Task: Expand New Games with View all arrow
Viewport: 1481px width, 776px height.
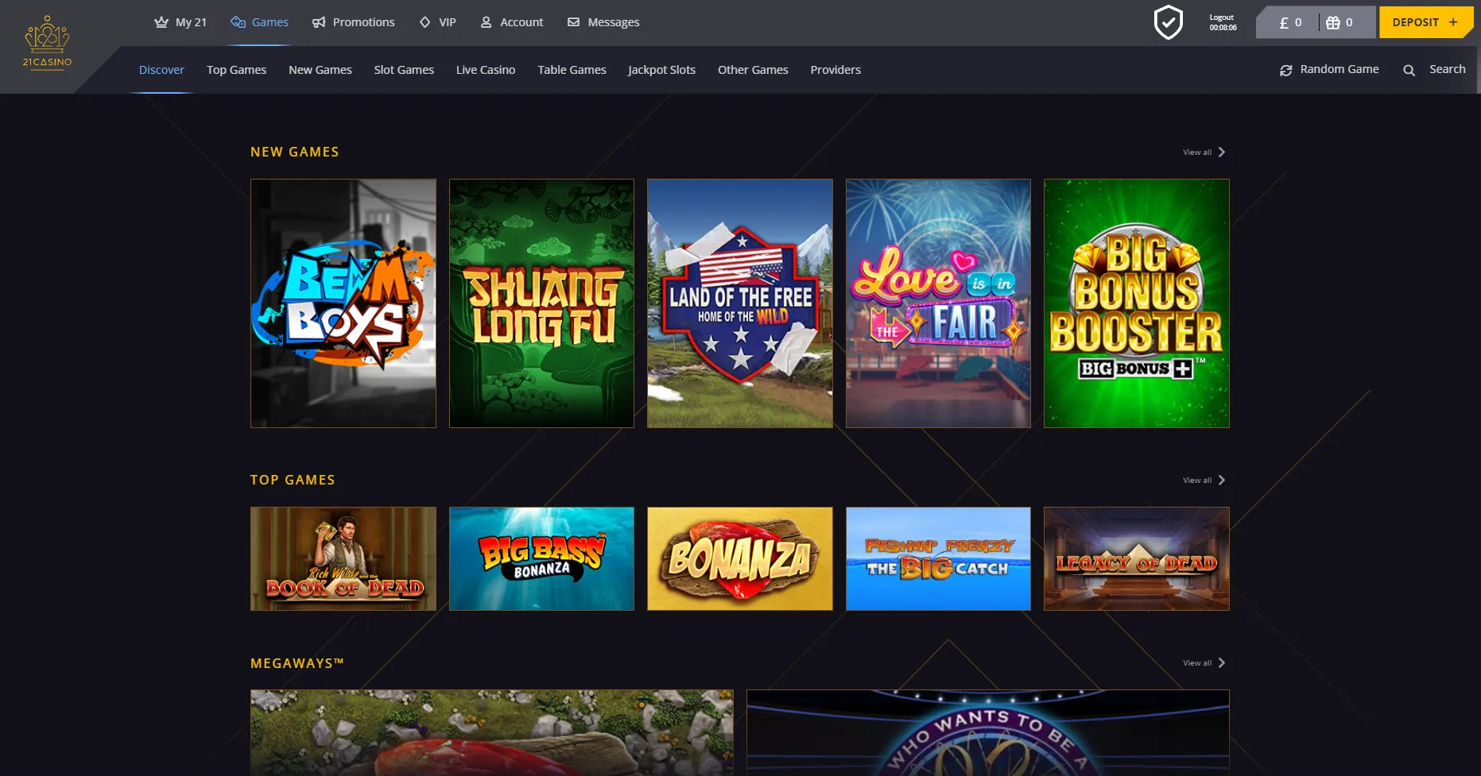Action: 1221,152
